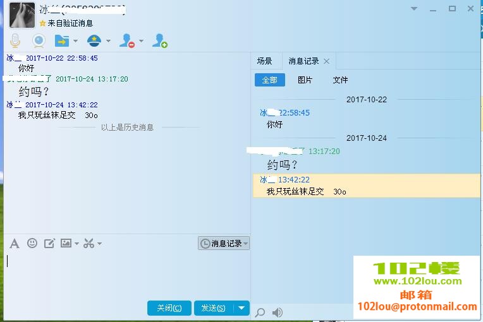
Task: Show only 文件 messages in history
Action: pos(340,80)
